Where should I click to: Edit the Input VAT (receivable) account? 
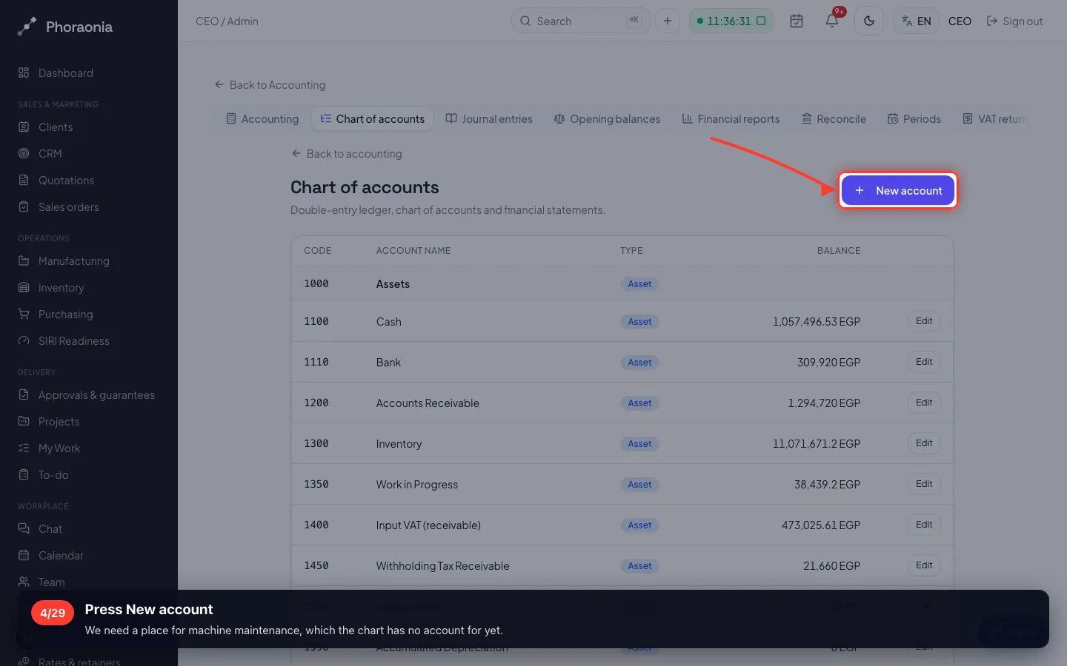[924, 525]
